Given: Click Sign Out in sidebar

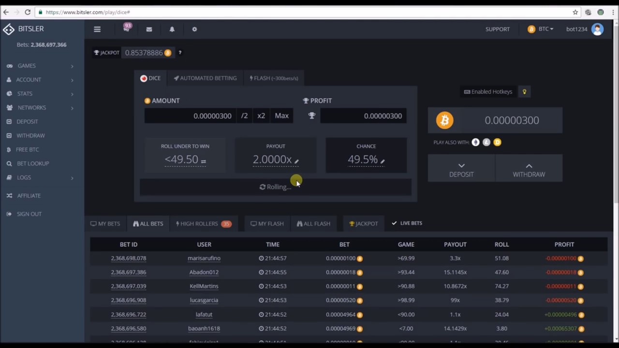Looking at the screenshot, I should 29,214.
